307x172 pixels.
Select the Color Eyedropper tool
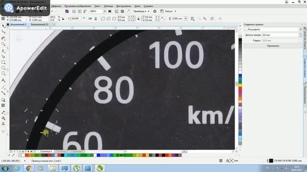tap(3, 113)
